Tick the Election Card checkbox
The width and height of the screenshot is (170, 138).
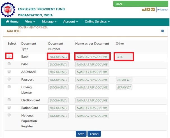(x=9, y=100)
